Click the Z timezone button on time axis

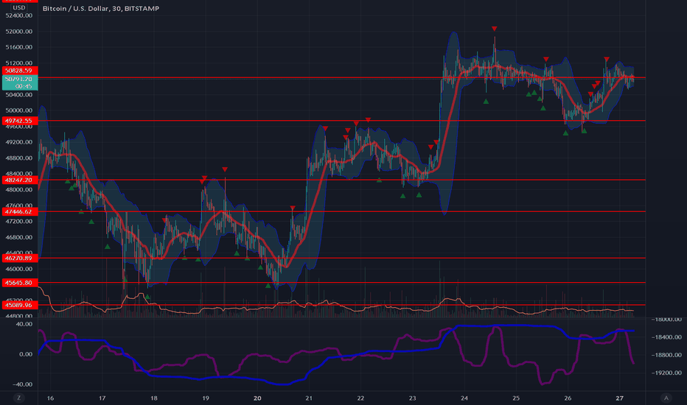[x=18, y=398]
